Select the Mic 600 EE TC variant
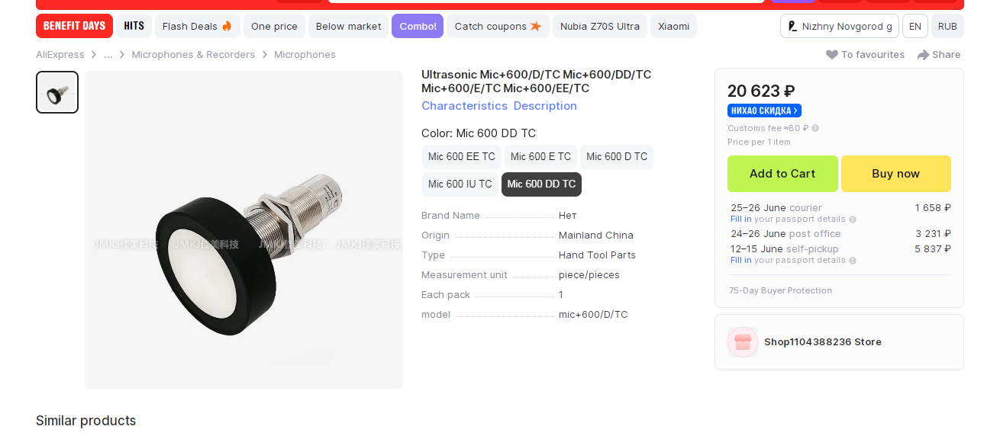This screenshot has height=439, width=1000. 462,157
